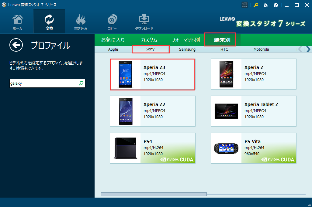The height and width of the screenshot is (207, 312).
Task: Run the profile search with the search icon
Action: (x=81, y=83)
